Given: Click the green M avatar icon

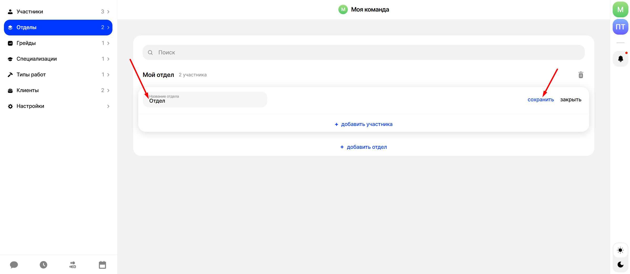Looking at the screenshot, I should coord(620,9).
